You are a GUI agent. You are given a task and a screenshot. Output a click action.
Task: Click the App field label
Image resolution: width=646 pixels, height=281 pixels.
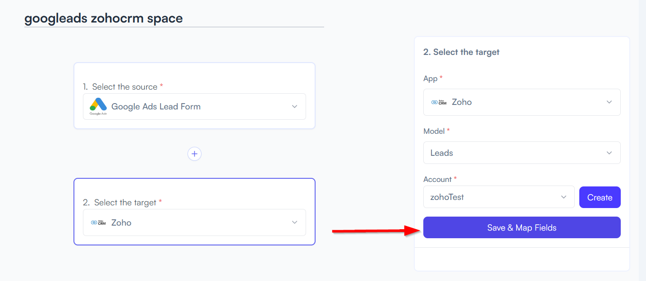pos(431,78)
